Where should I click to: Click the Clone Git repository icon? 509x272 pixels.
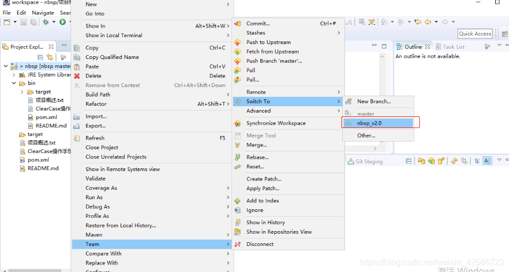coord(431,161)
